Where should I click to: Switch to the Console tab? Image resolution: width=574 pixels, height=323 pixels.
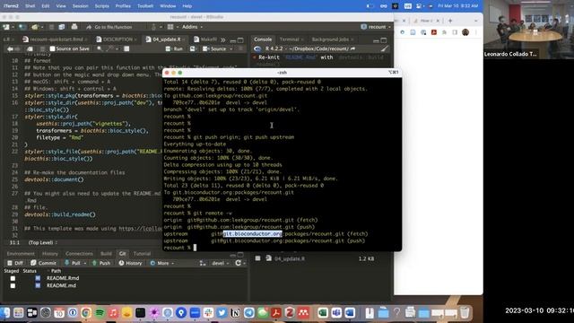[263, 39]
